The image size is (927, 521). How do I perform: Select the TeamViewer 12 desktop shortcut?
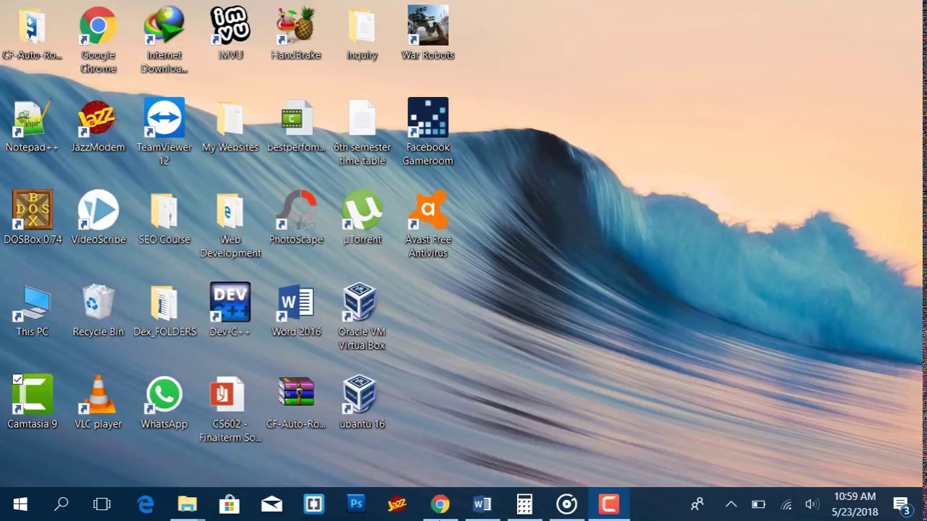click(x=164, y=132)
